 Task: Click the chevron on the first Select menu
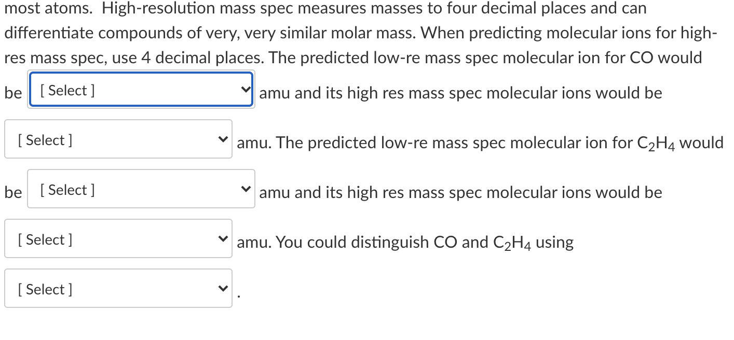pos(245,89)
